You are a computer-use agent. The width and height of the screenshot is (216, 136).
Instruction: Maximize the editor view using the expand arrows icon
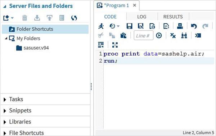pos(115,45)
